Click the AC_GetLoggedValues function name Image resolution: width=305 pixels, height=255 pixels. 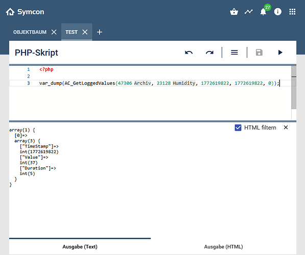[90, 83]
